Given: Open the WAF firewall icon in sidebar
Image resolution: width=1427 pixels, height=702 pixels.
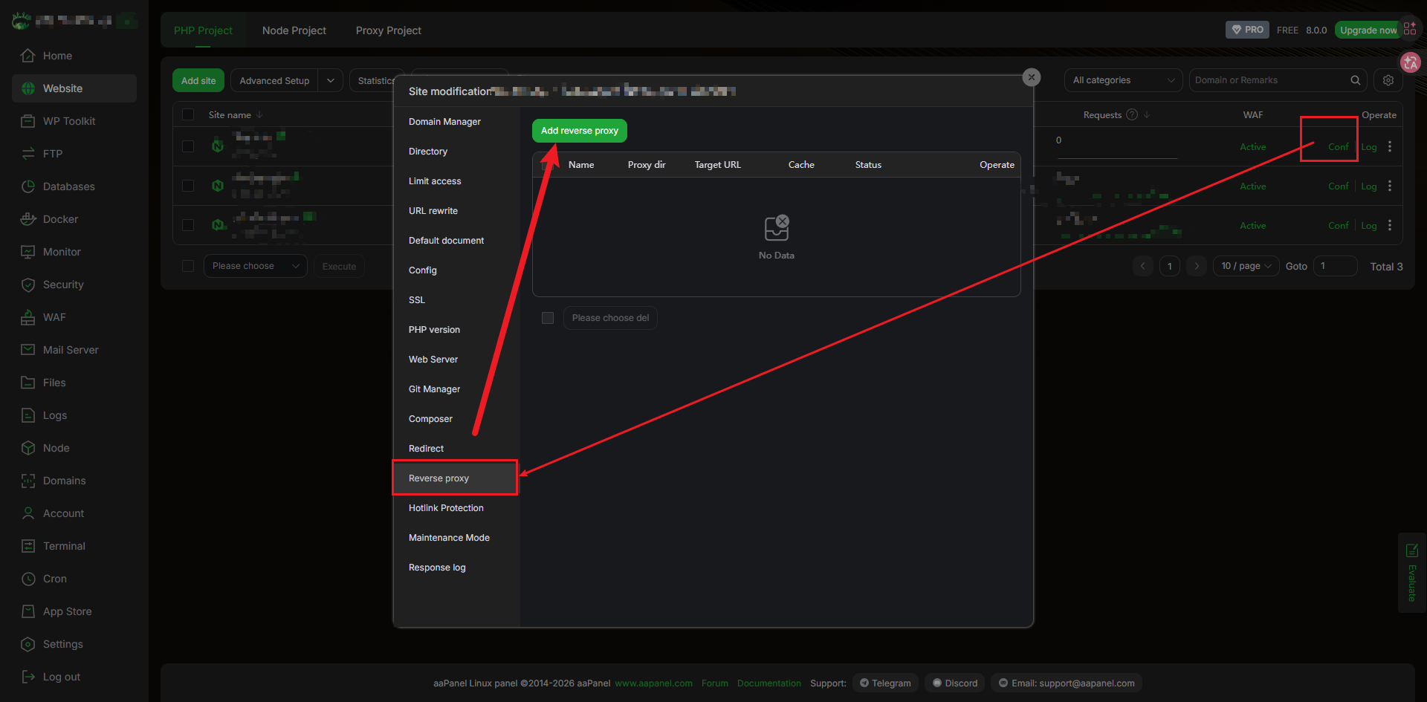Looking at the screenshot, I should pos(28,317).
